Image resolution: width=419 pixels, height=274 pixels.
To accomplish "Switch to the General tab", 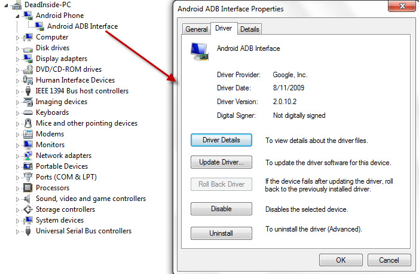I will click(197, 29).
